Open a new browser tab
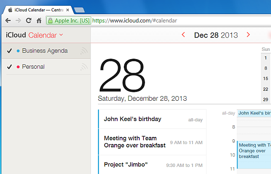Viewport: 271px width, 174px height. pos(79,10)
